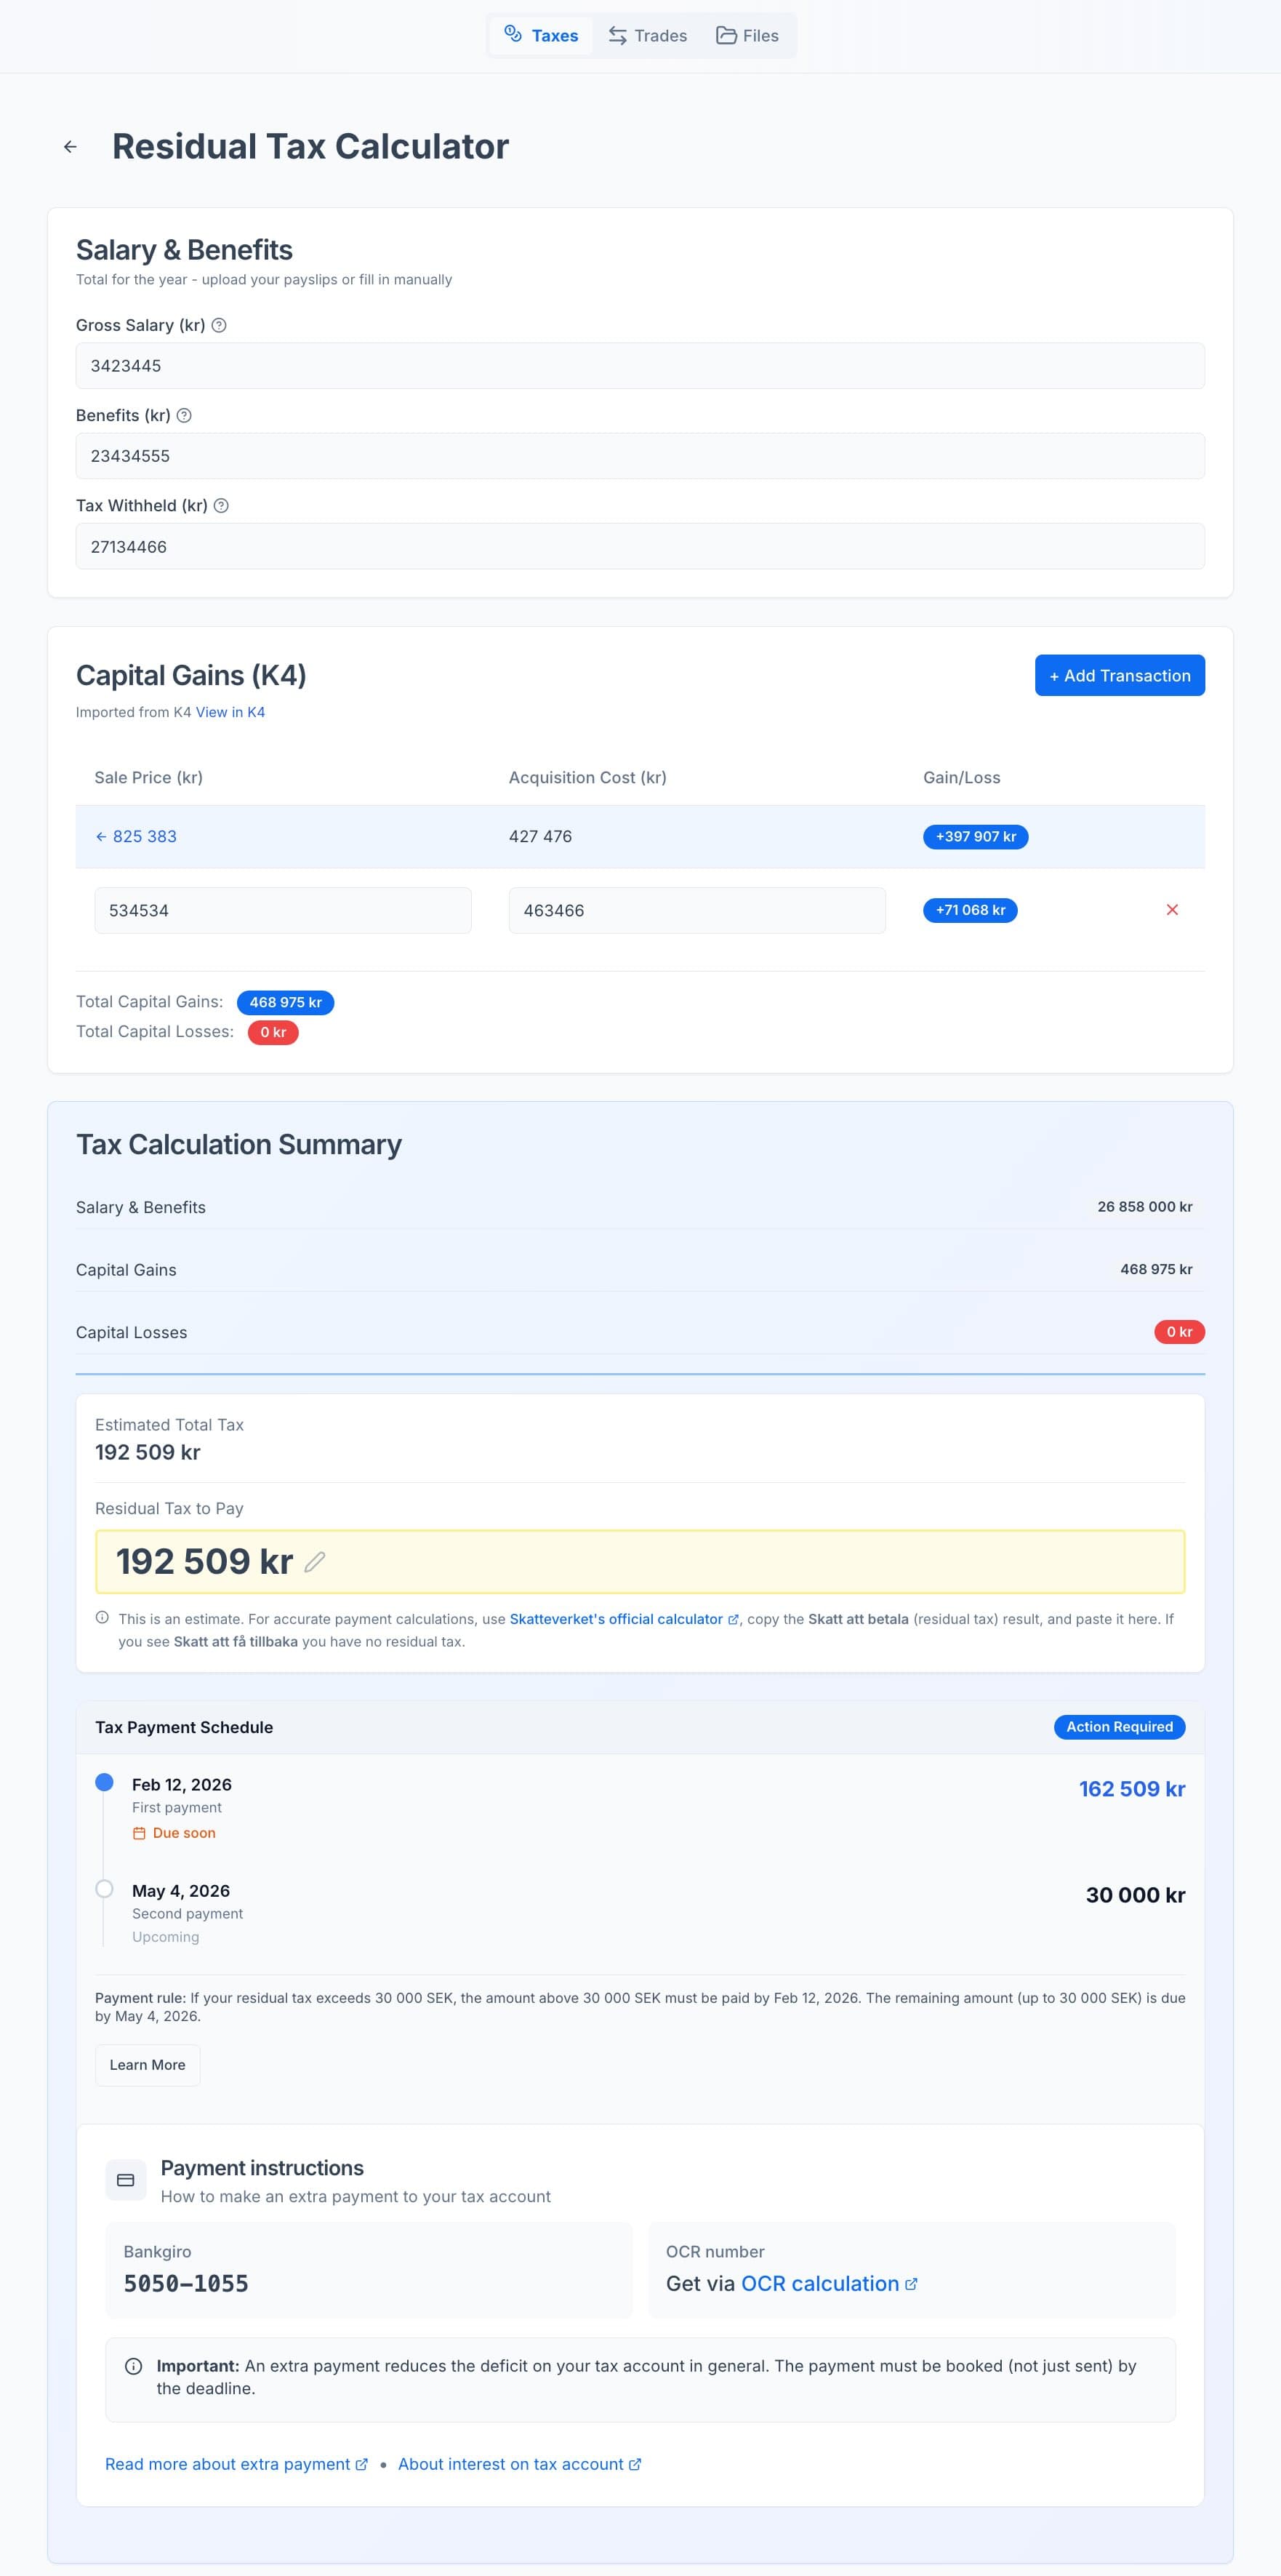
Task: Click the 26 858 000 kr salary summary value
Action: tap(1145, 1207)
